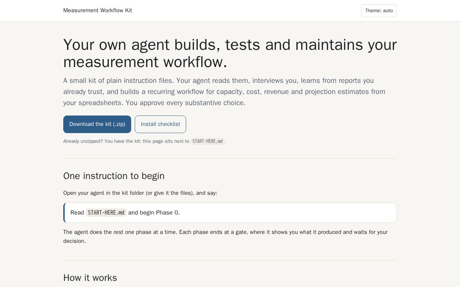Click the paragraph about each phase ending at a gate
460x287 pixels.
226,236
